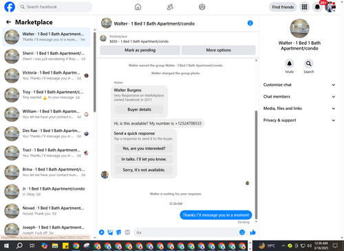This screenshot has height=251, width=344.
Task: Open Troy conversation in the list
Action: pyautogui.click(x=46, y=95)
